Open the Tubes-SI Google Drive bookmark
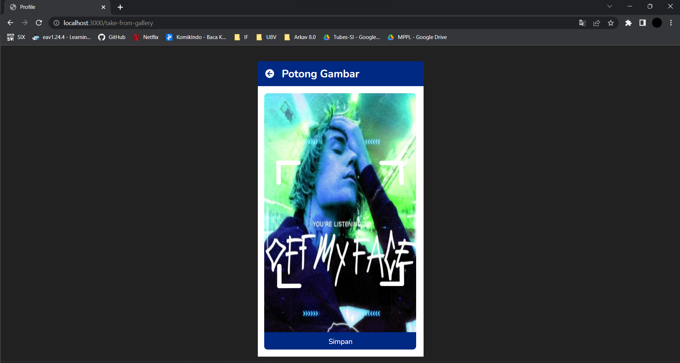The height and width of the screenshot is (363, 680). point(352,37)
